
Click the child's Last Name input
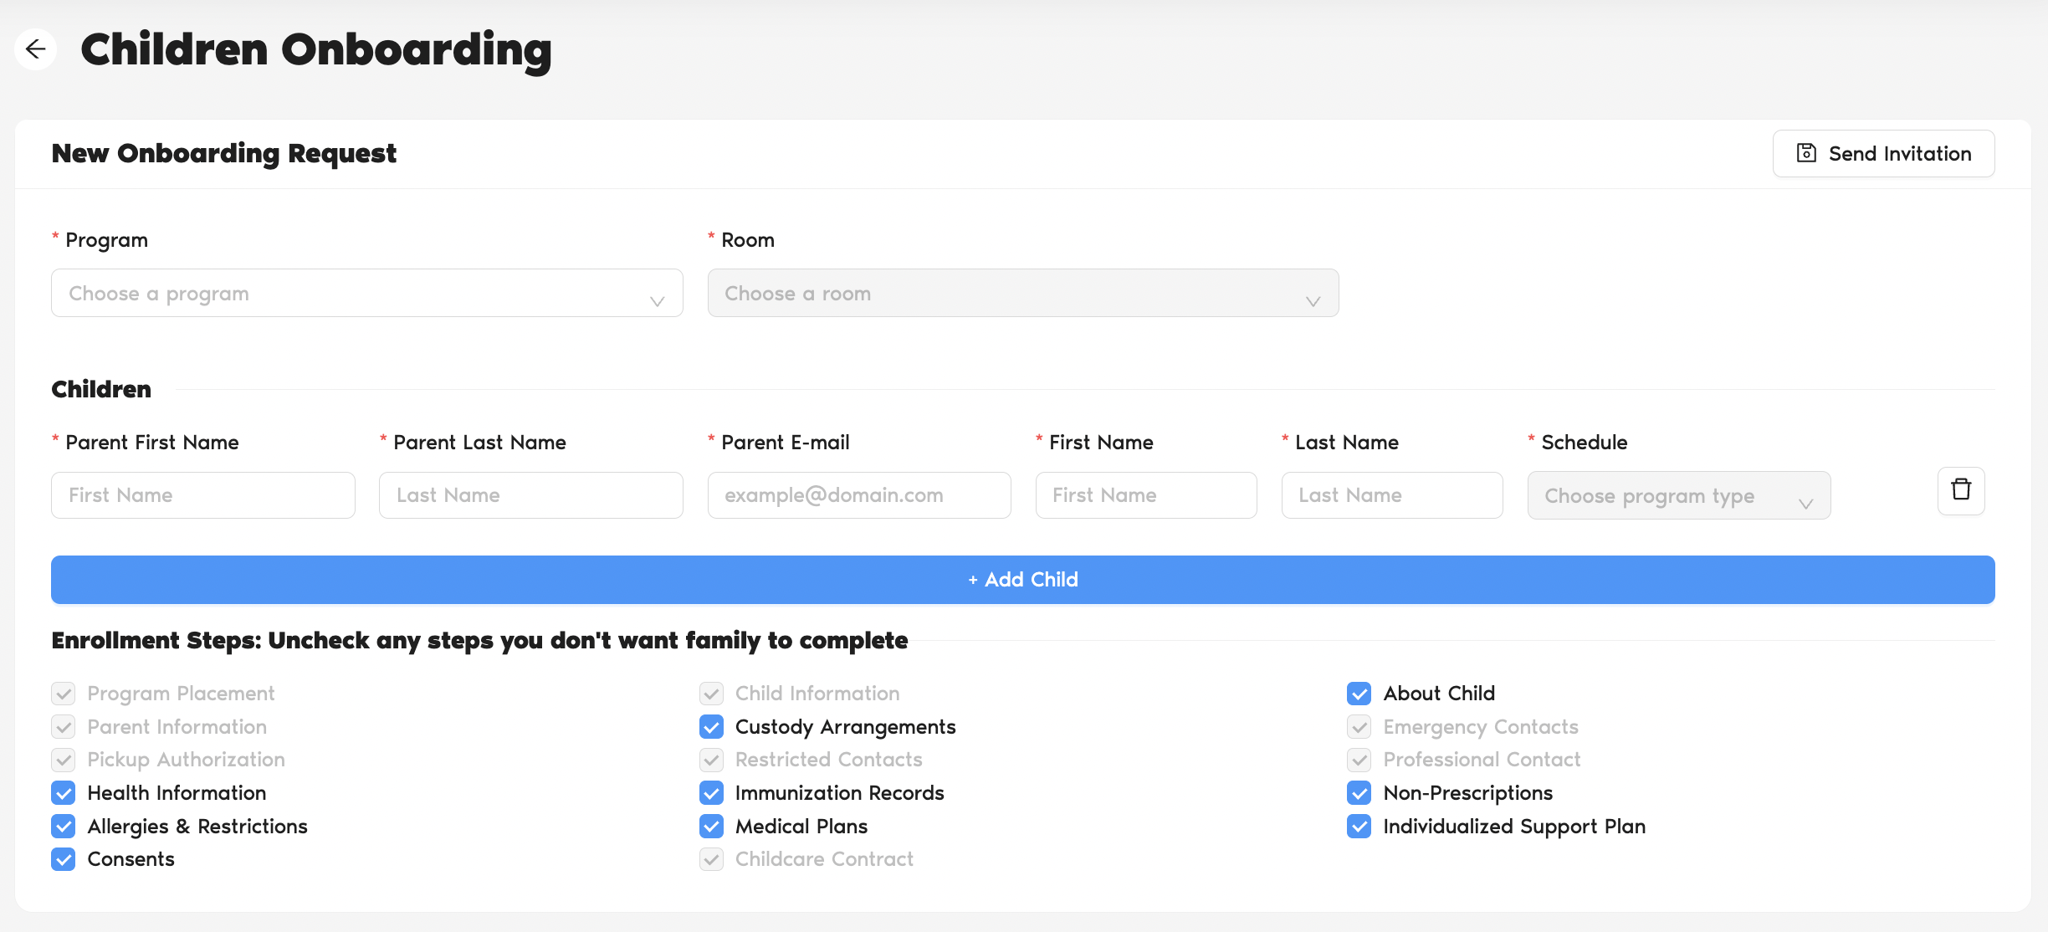1392,495
